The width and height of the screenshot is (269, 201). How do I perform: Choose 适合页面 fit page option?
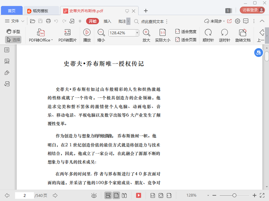[186, 40]
